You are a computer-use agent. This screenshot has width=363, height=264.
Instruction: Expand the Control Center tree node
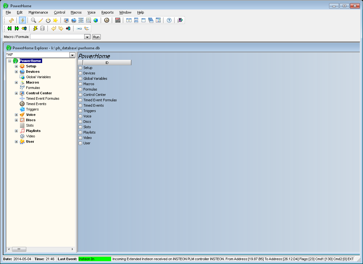coord(16,93)
